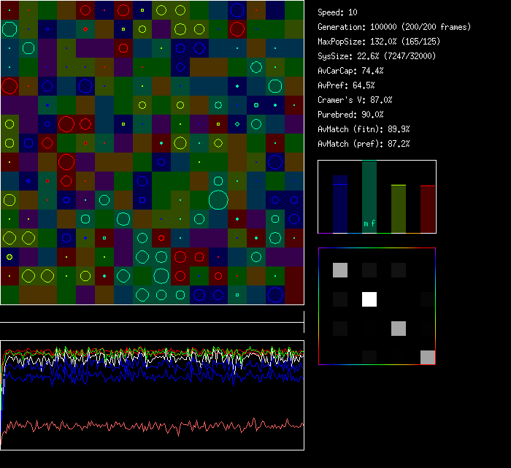Select the dark blue bar in the bar chart
The image size is (511, 468).
tap(340, 204)
